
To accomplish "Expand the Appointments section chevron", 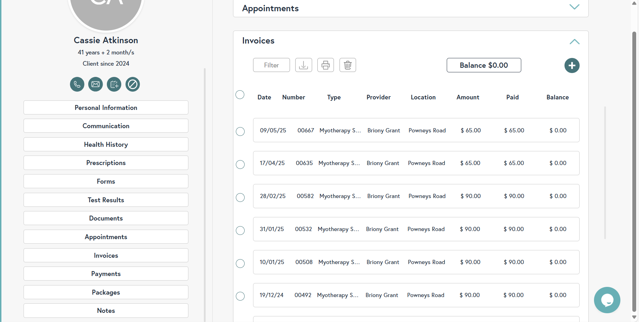I will pyautogui.click(x=574, y=7).
